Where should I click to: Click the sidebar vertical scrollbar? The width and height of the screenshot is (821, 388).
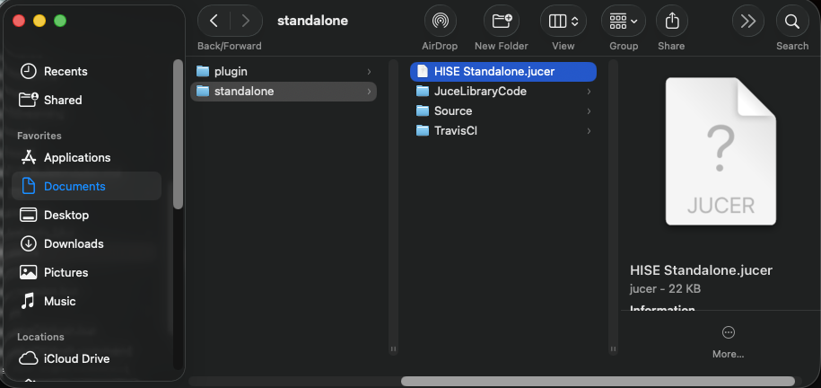(178, 135)
